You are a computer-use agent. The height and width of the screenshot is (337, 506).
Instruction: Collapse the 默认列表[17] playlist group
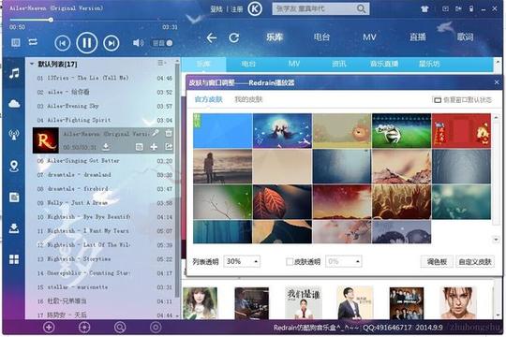click(x=32, y=65)
